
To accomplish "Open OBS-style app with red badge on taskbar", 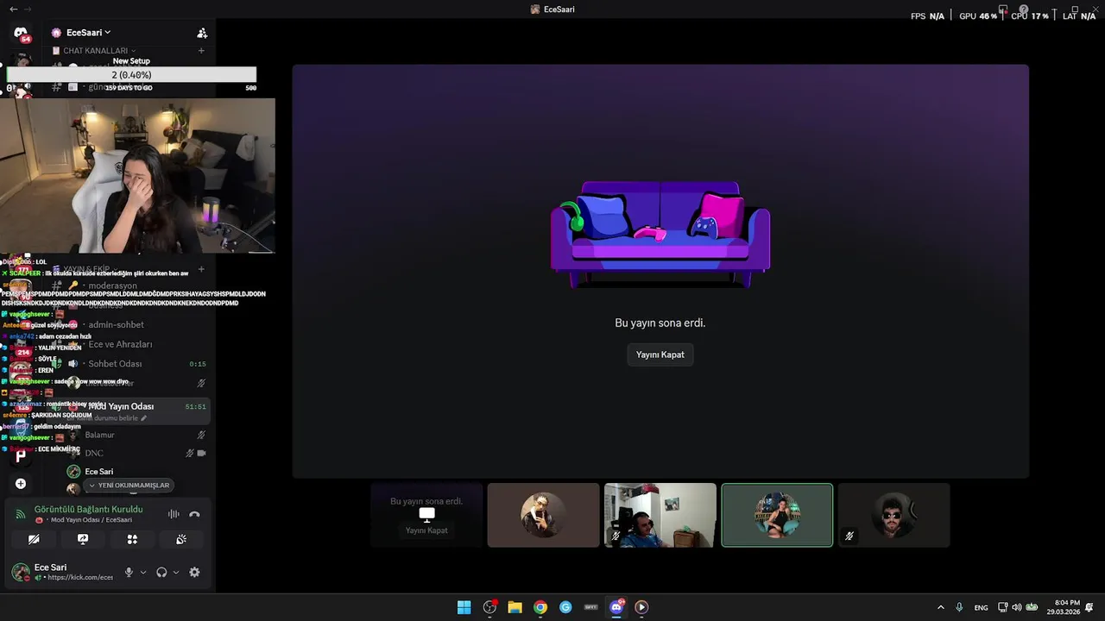I will click(489, 607).
